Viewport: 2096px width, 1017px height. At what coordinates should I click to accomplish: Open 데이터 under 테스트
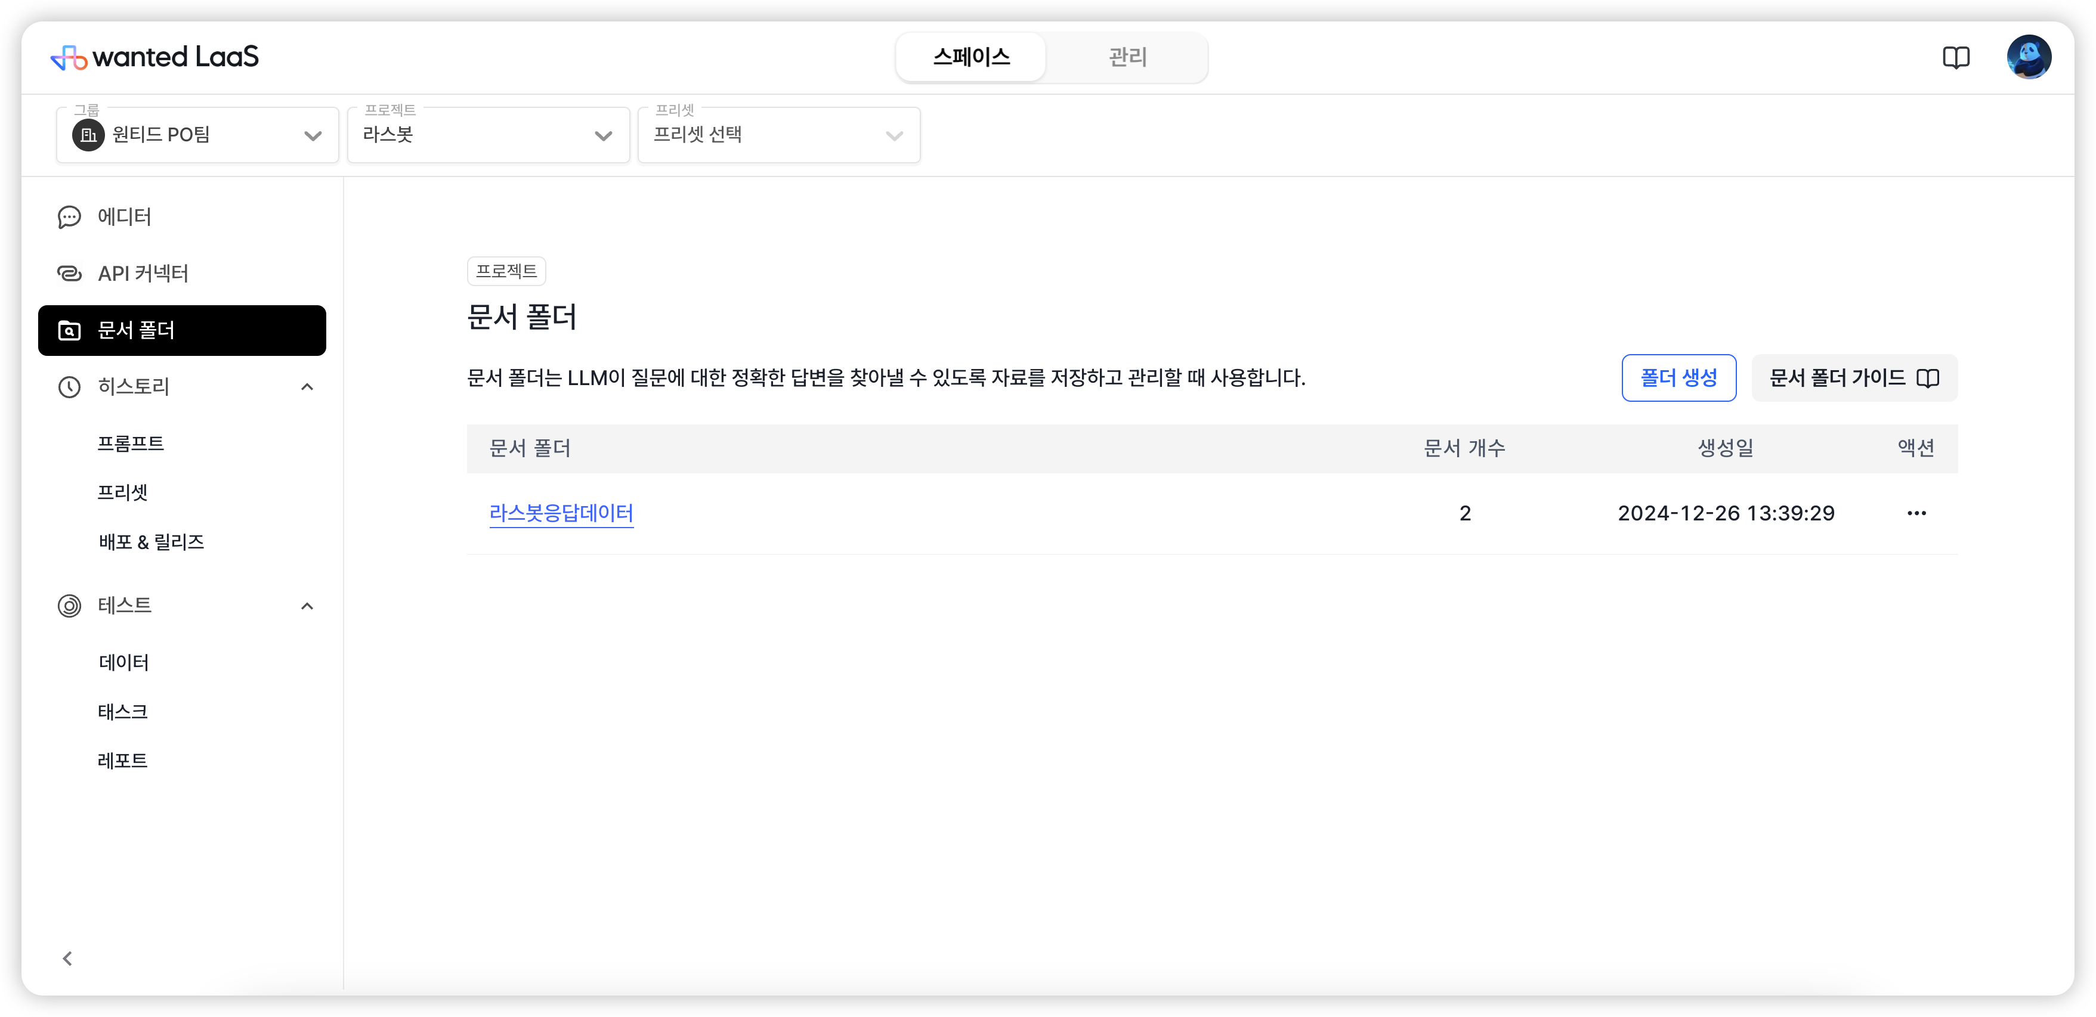(x=123, y=662)
